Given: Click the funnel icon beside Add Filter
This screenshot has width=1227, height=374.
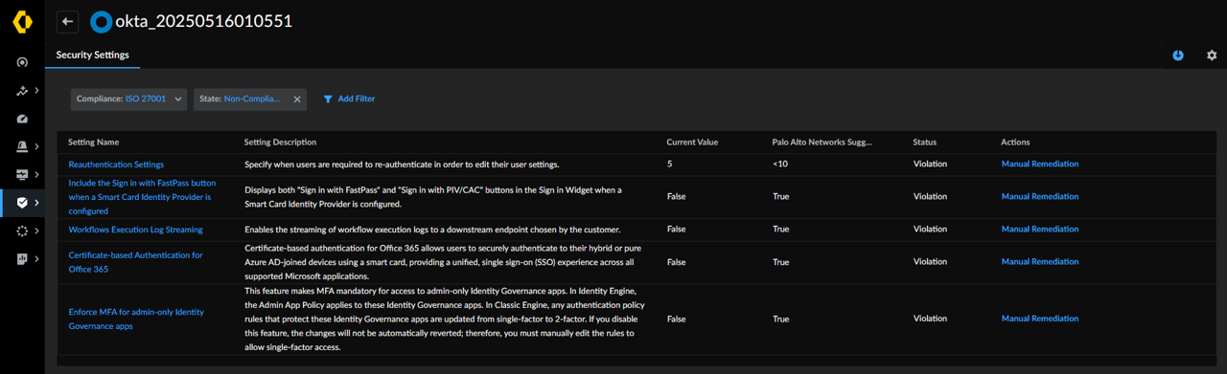Looking at the screenshot, I should [x=328, y=99].
